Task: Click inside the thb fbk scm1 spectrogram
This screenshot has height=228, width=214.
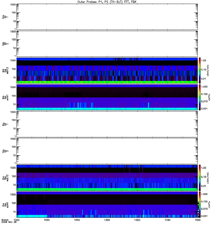Action: pyautogui.click(x=107, y=97)
